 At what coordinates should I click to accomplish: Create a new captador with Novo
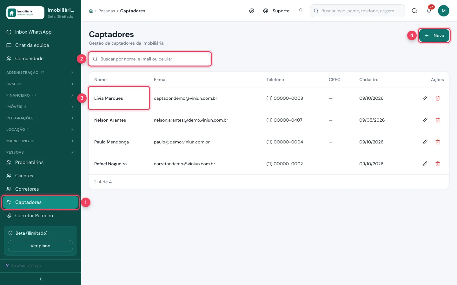(x=434, y=35)
